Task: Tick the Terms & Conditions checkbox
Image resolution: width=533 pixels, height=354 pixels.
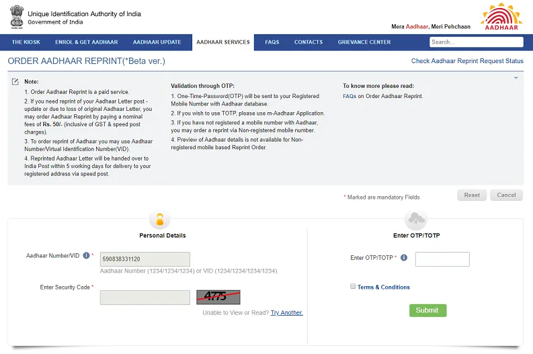Action: click(x=353, y=286)
